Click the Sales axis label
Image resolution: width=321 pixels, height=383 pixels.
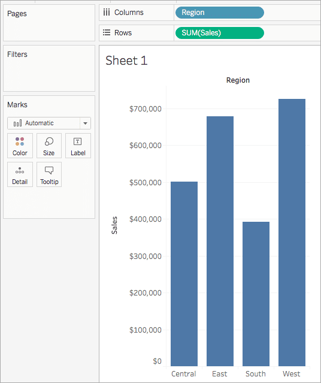coord(114,225)
